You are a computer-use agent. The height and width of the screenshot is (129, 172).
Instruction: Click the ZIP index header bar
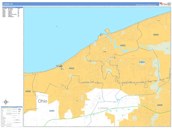pyautogui.click(x=13, y=7)
